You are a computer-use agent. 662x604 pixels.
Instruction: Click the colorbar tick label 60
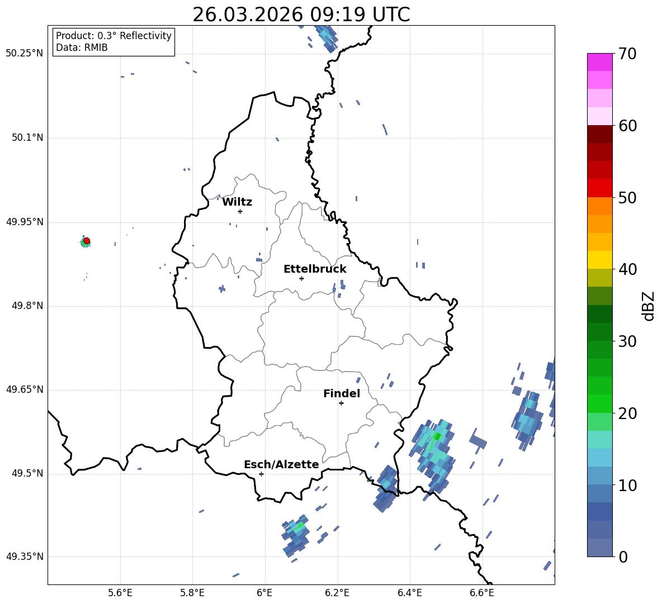click(627, 126)
